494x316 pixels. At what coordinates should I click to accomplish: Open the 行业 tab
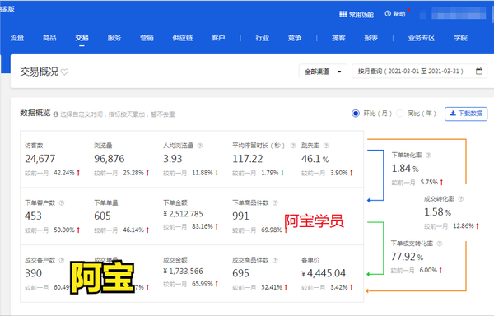pyautogui.click(x=262, y=38)
